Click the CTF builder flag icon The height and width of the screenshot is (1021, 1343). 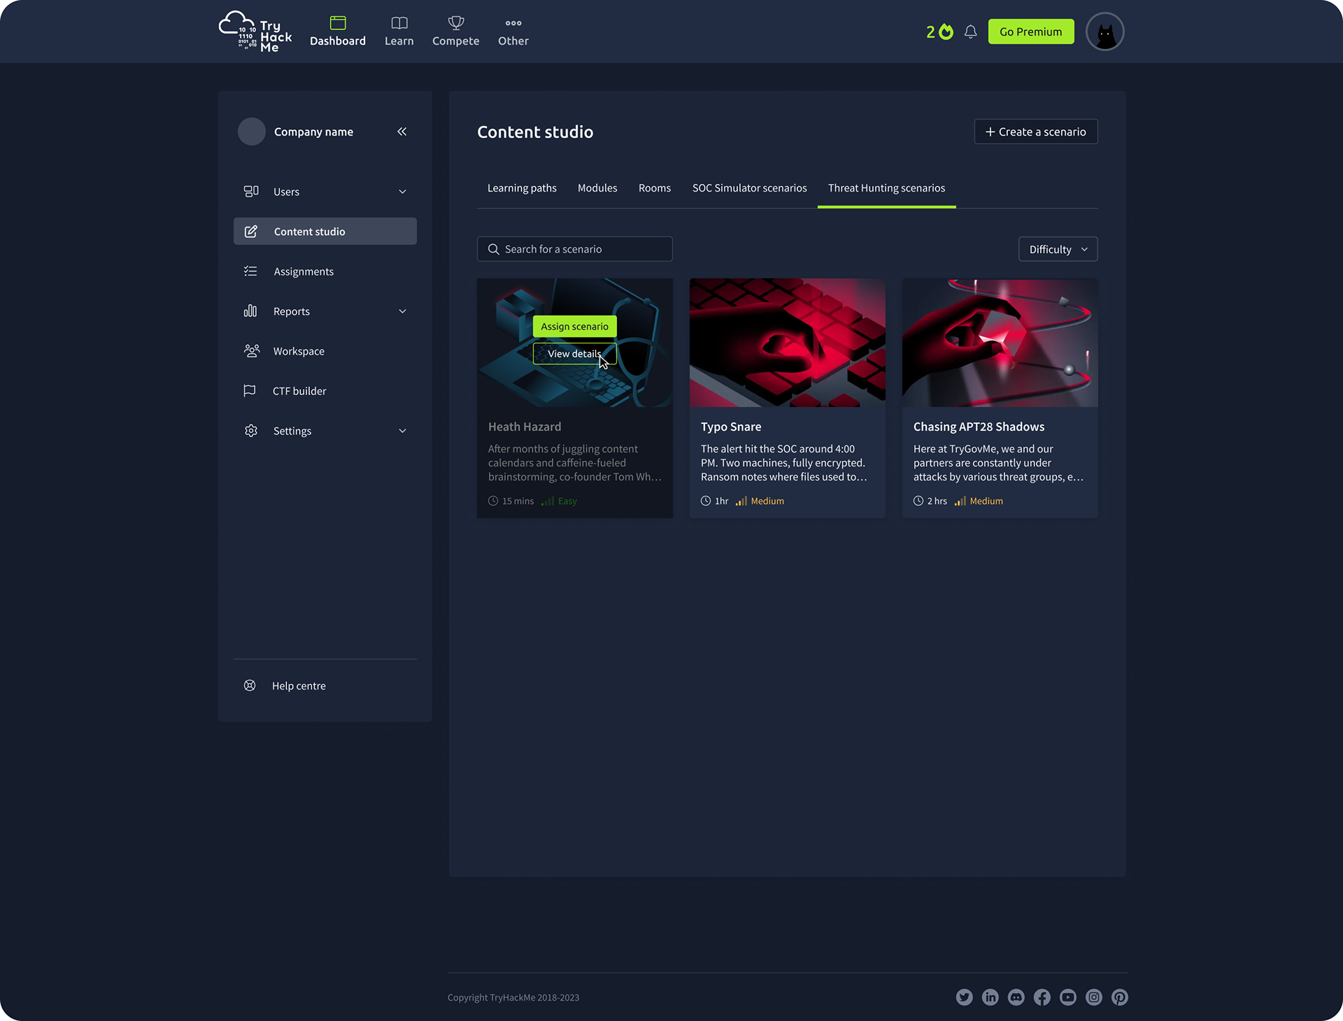(250, 391)
